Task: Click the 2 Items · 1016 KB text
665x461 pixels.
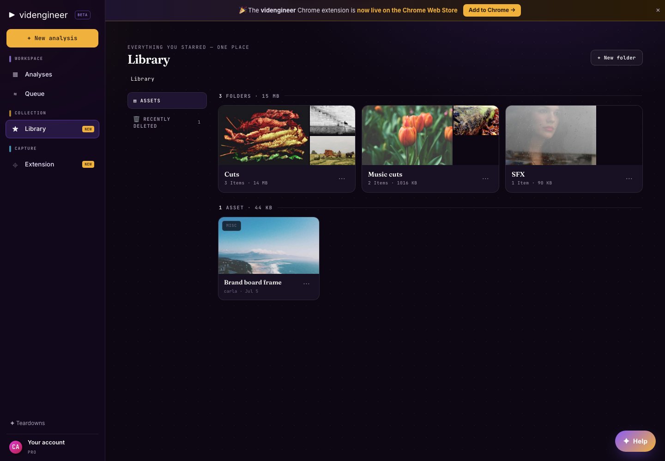Action: click(x=393, y=183)
